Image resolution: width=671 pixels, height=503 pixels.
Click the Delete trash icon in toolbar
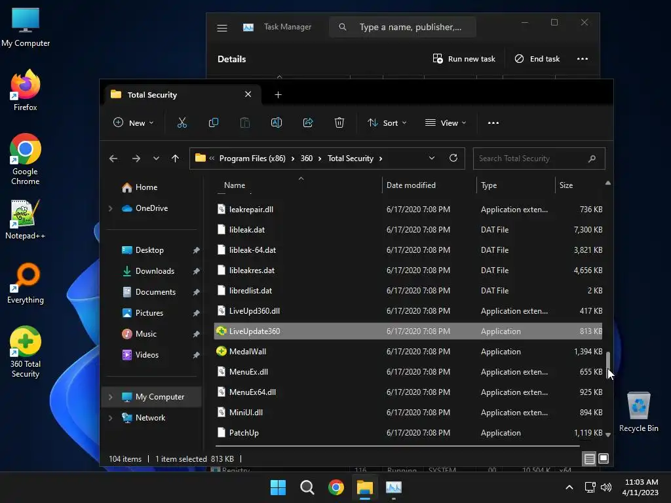(x=339, y=122)
